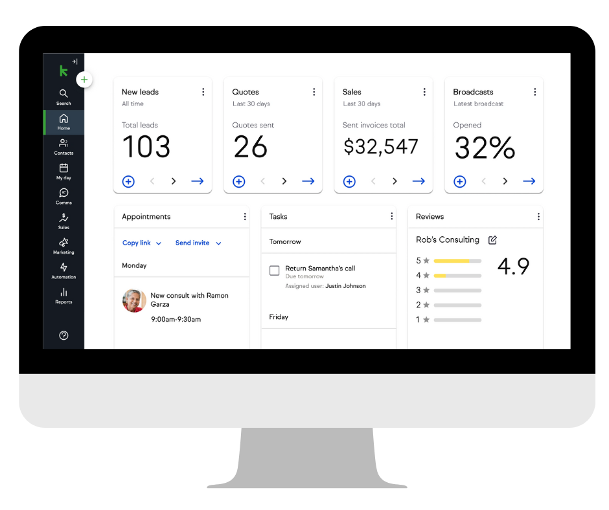The height and width of the screenshot is (510, 609).
Task: Open Search from the sidebar
Action: [x=63, y=96]
